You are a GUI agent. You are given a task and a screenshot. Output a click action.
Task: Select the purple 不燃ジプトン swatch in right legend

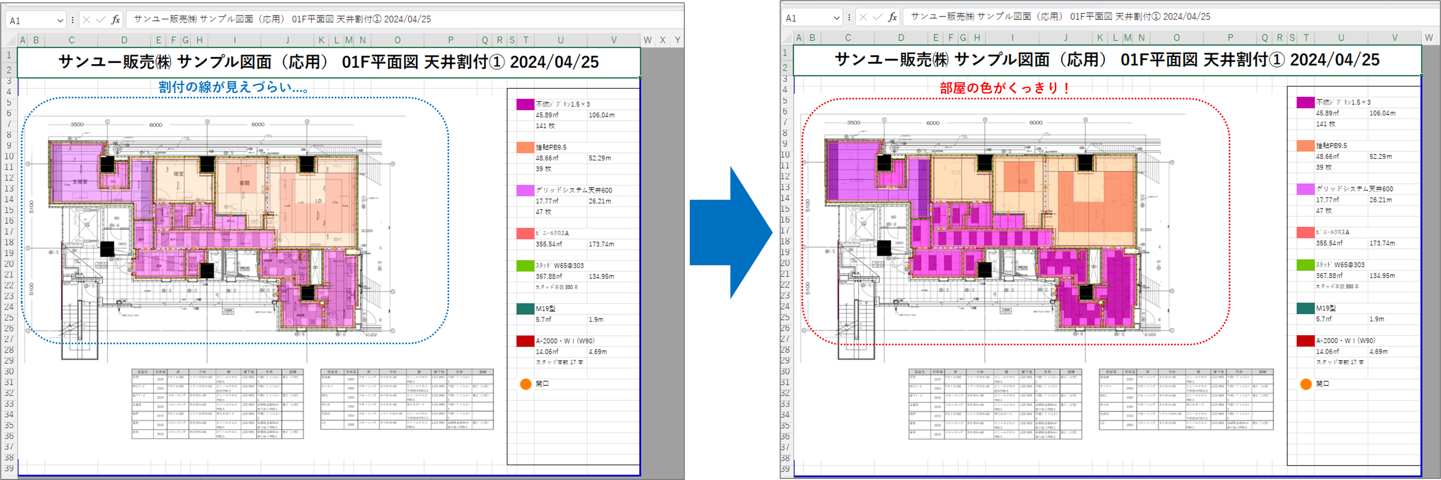coord(1306,103)
